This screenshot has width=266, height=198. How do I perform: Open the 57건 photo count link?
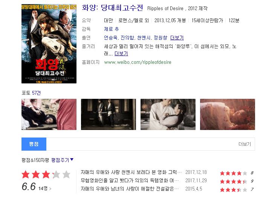pyautogui.click(x=36, y=93)
